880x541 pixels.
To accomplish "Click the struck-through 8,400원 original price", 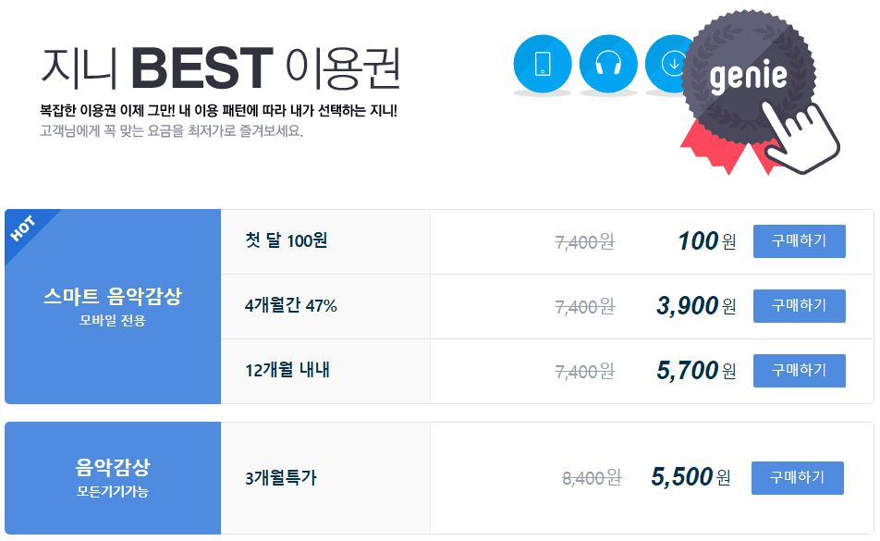I will point(592,478).
